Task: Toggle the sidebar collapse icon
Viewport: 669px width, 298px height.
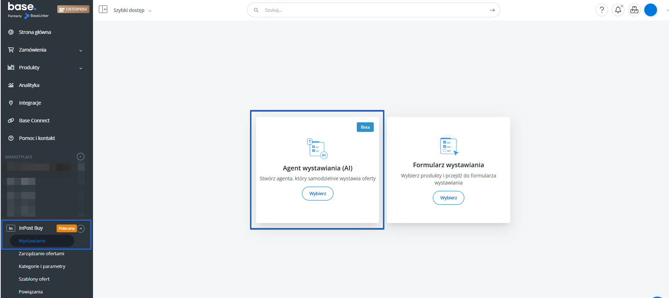Action: 103,10
